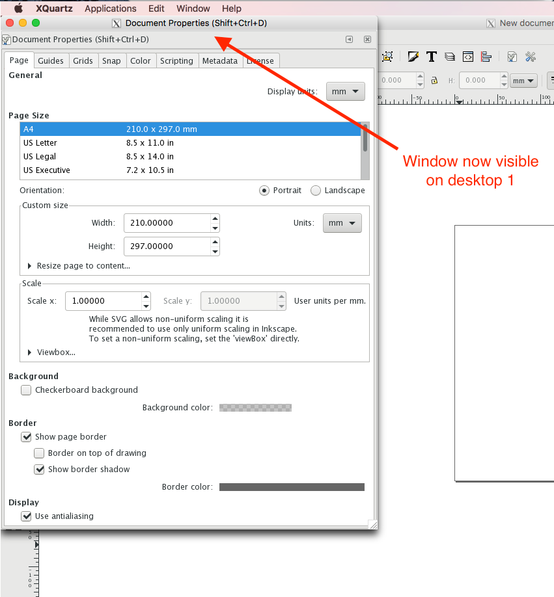Image resolution: width=554 pixels, height=597 pixels.
Task: Select the Text tool in the toolbar
Action: coord(431,57)
